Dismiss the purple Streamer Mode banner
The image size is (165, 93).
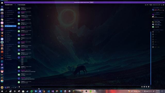tap(163, 2)
